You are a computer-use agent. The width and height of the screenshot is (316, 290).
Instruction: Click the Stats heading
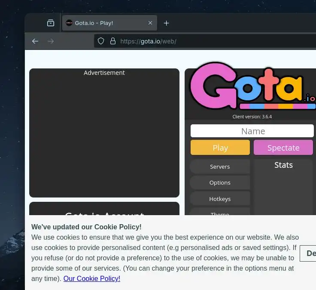[x=283, y=165]
